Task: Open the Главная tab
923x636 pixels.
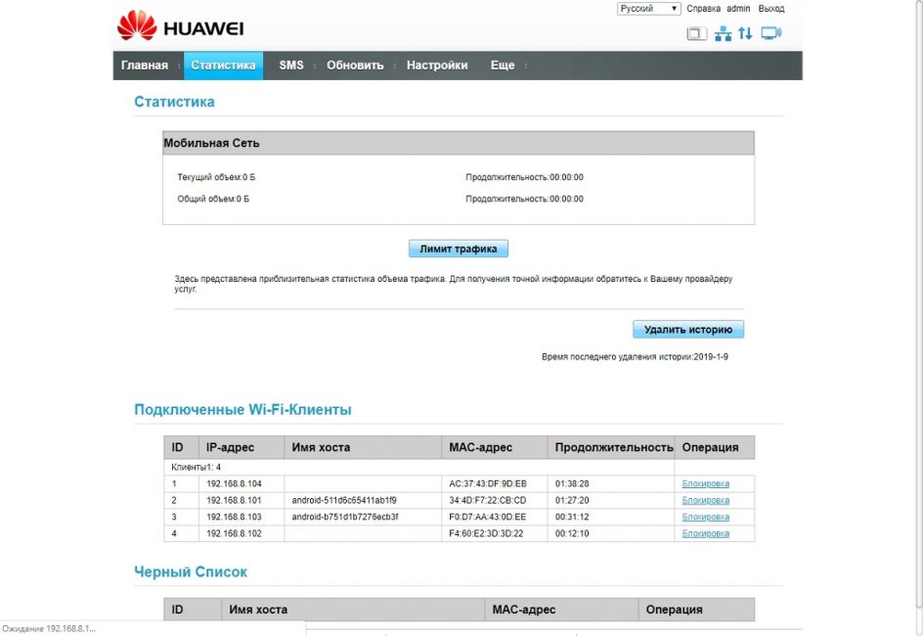Action: (x=145, y=66)
